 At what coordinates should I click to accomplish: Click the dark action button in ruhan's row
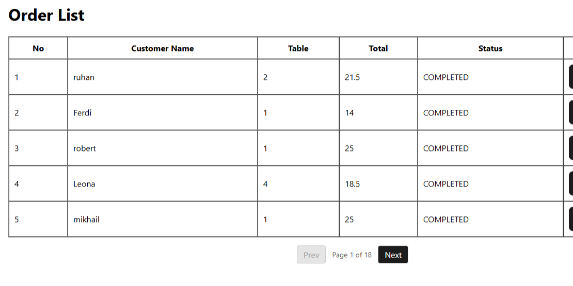click(570, 77)
